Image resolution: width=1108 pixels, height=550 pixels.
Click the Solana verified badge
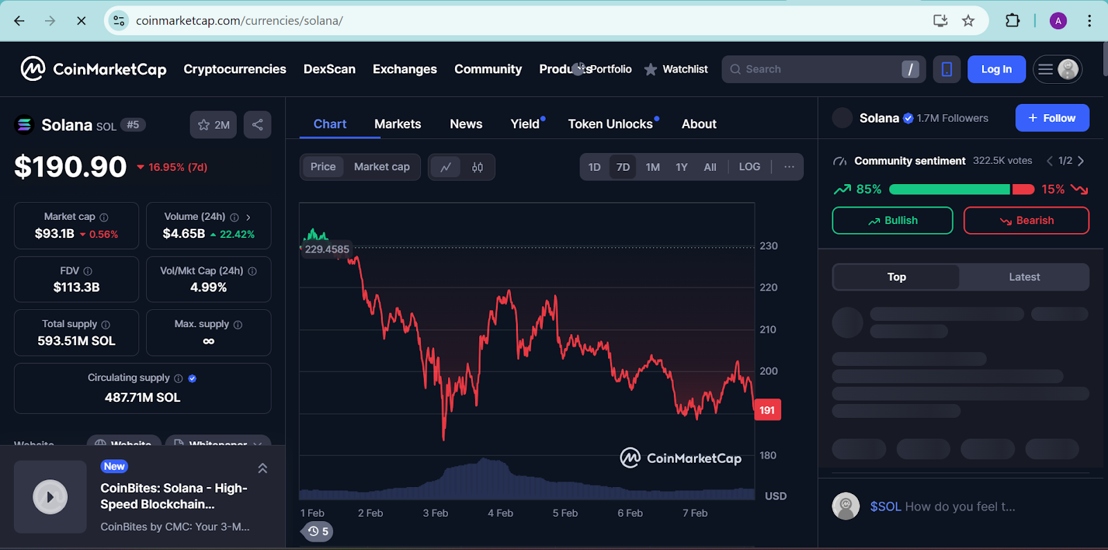click(908, 118)
